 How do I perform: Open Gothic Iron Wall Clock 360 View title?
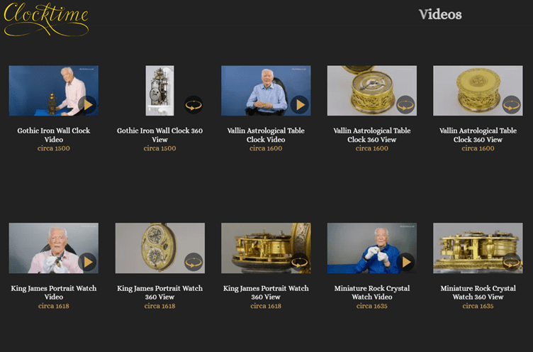pos(159,135)
